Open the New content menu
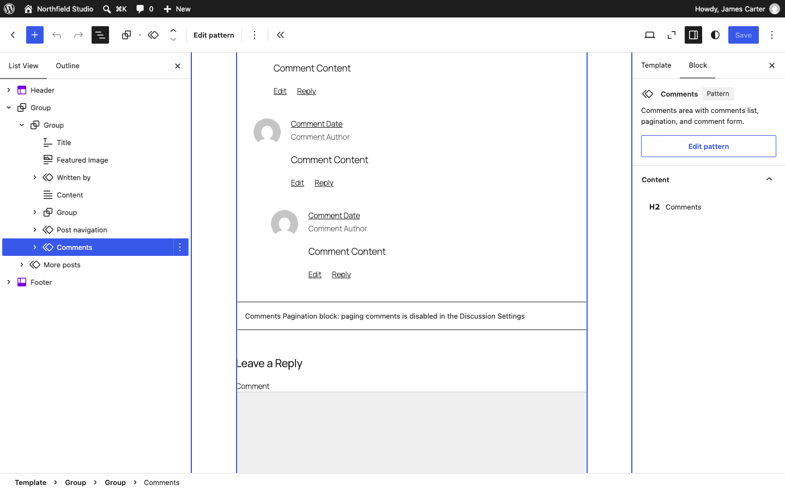Viewport: 785px width, 491px height. pyautogui.click(x=177, y=9)
